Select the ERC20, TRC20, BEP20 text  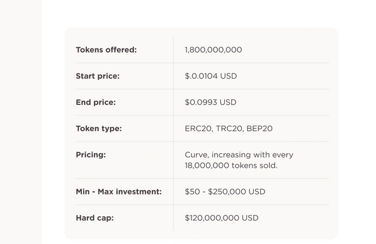[x=229, y=128]
